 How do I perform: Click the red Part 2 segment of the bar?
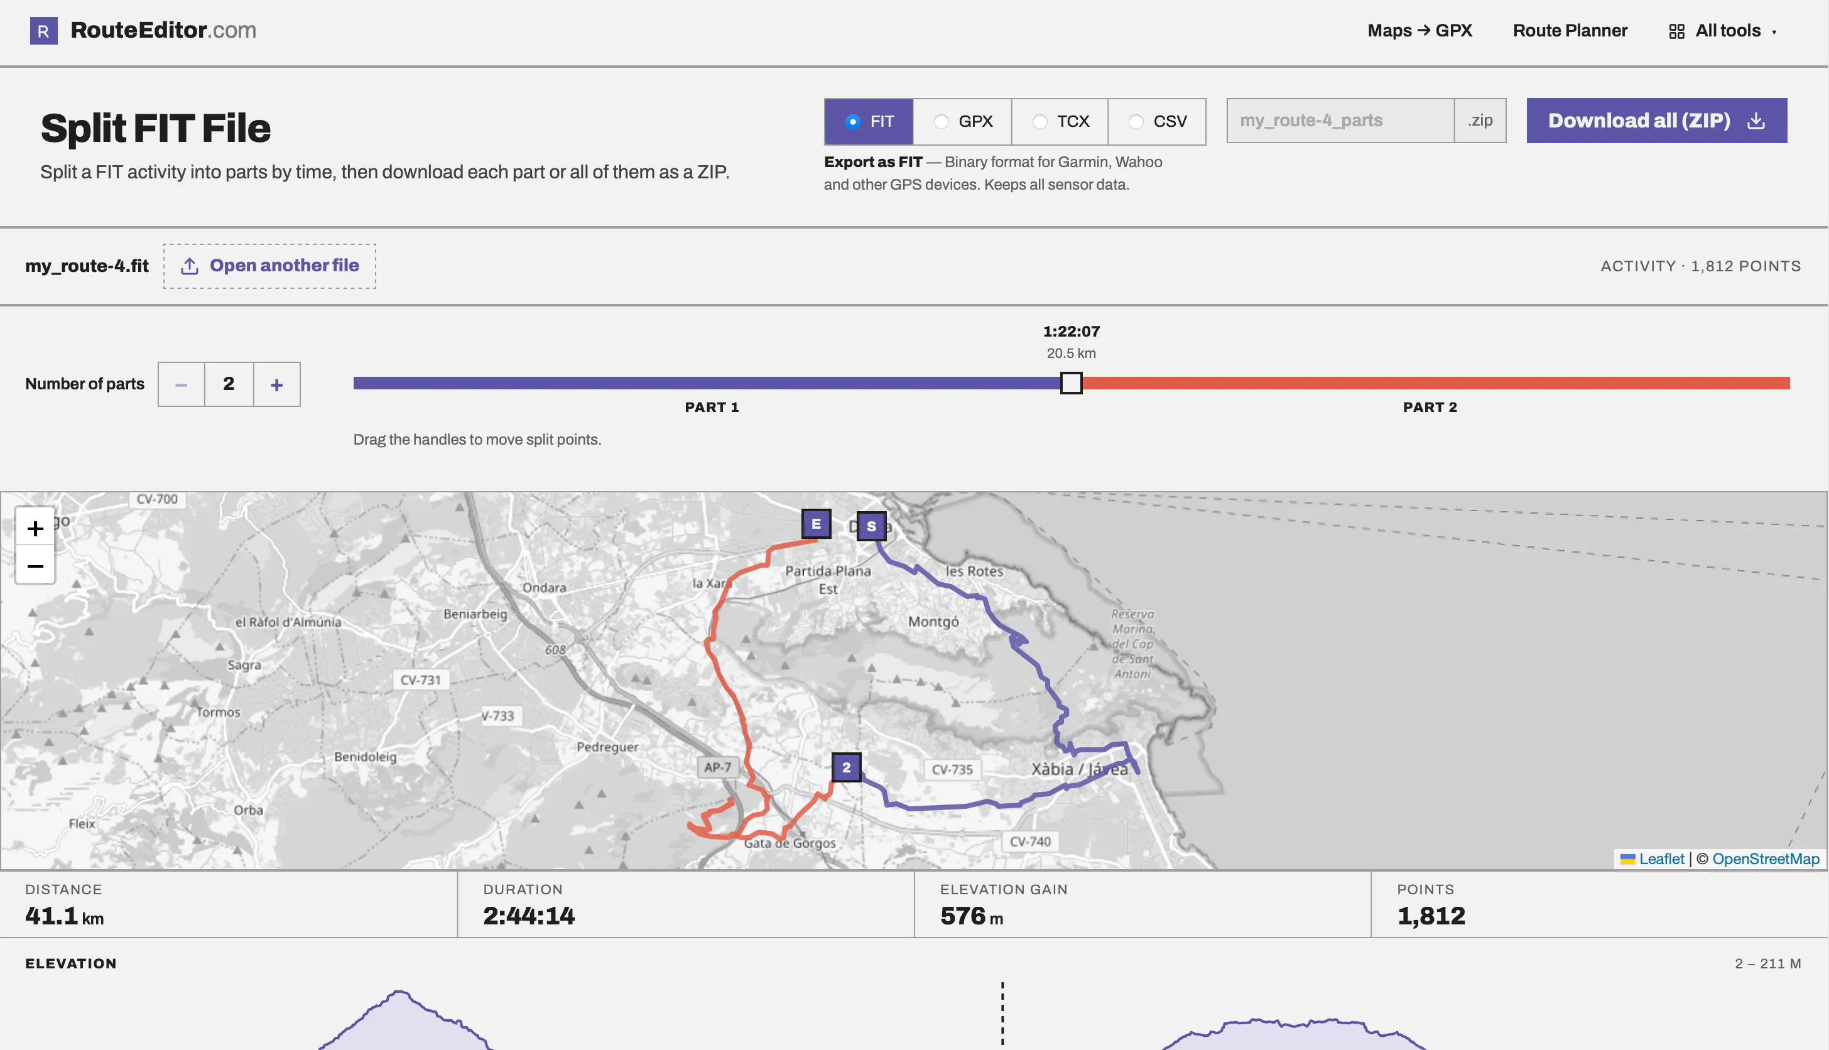pyautogui.click(x=1436, y=383)
